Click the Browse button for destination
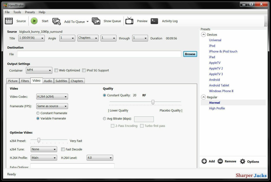The height and width of the screenshot is (182, 271). click(x=190, y=54)
